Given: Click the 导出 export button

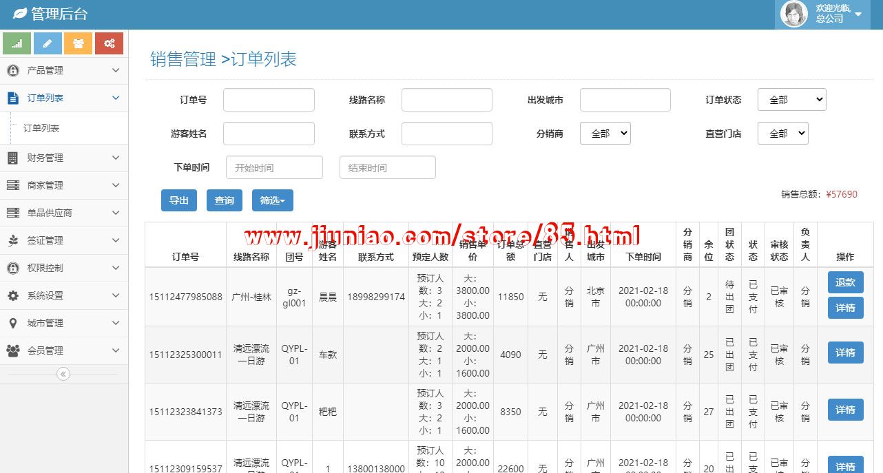Looking at the screenshot, I should (179, 200).
